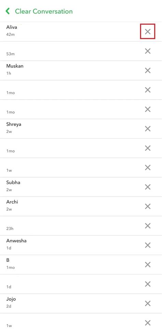Clear Archi's conversation with X icon

(148, 206)
